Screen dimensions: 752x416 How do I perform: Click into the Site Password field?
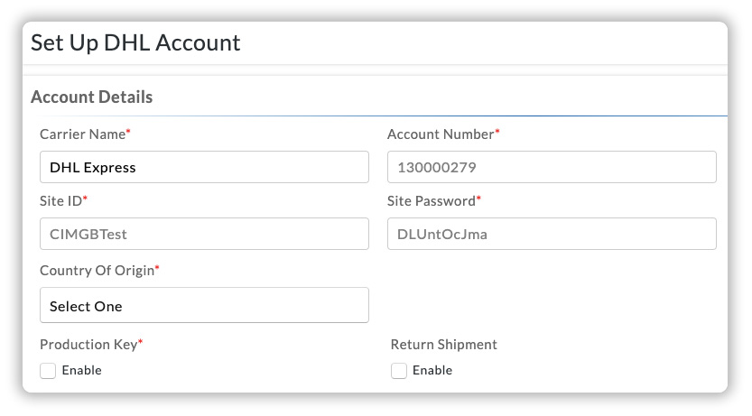552,234
